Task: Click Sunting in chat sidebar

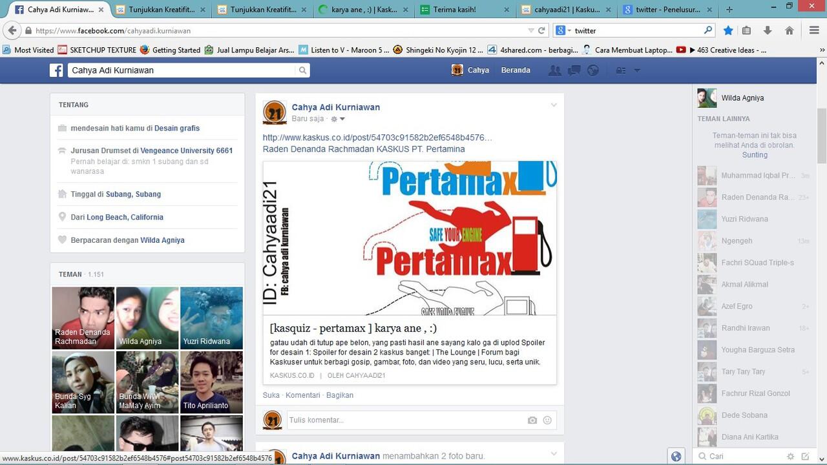Action: (x=755, y=155)
